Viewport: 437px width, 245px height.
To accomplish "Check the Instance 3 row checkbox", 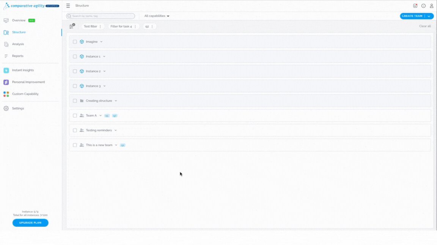I will click(x=75, y=86).
